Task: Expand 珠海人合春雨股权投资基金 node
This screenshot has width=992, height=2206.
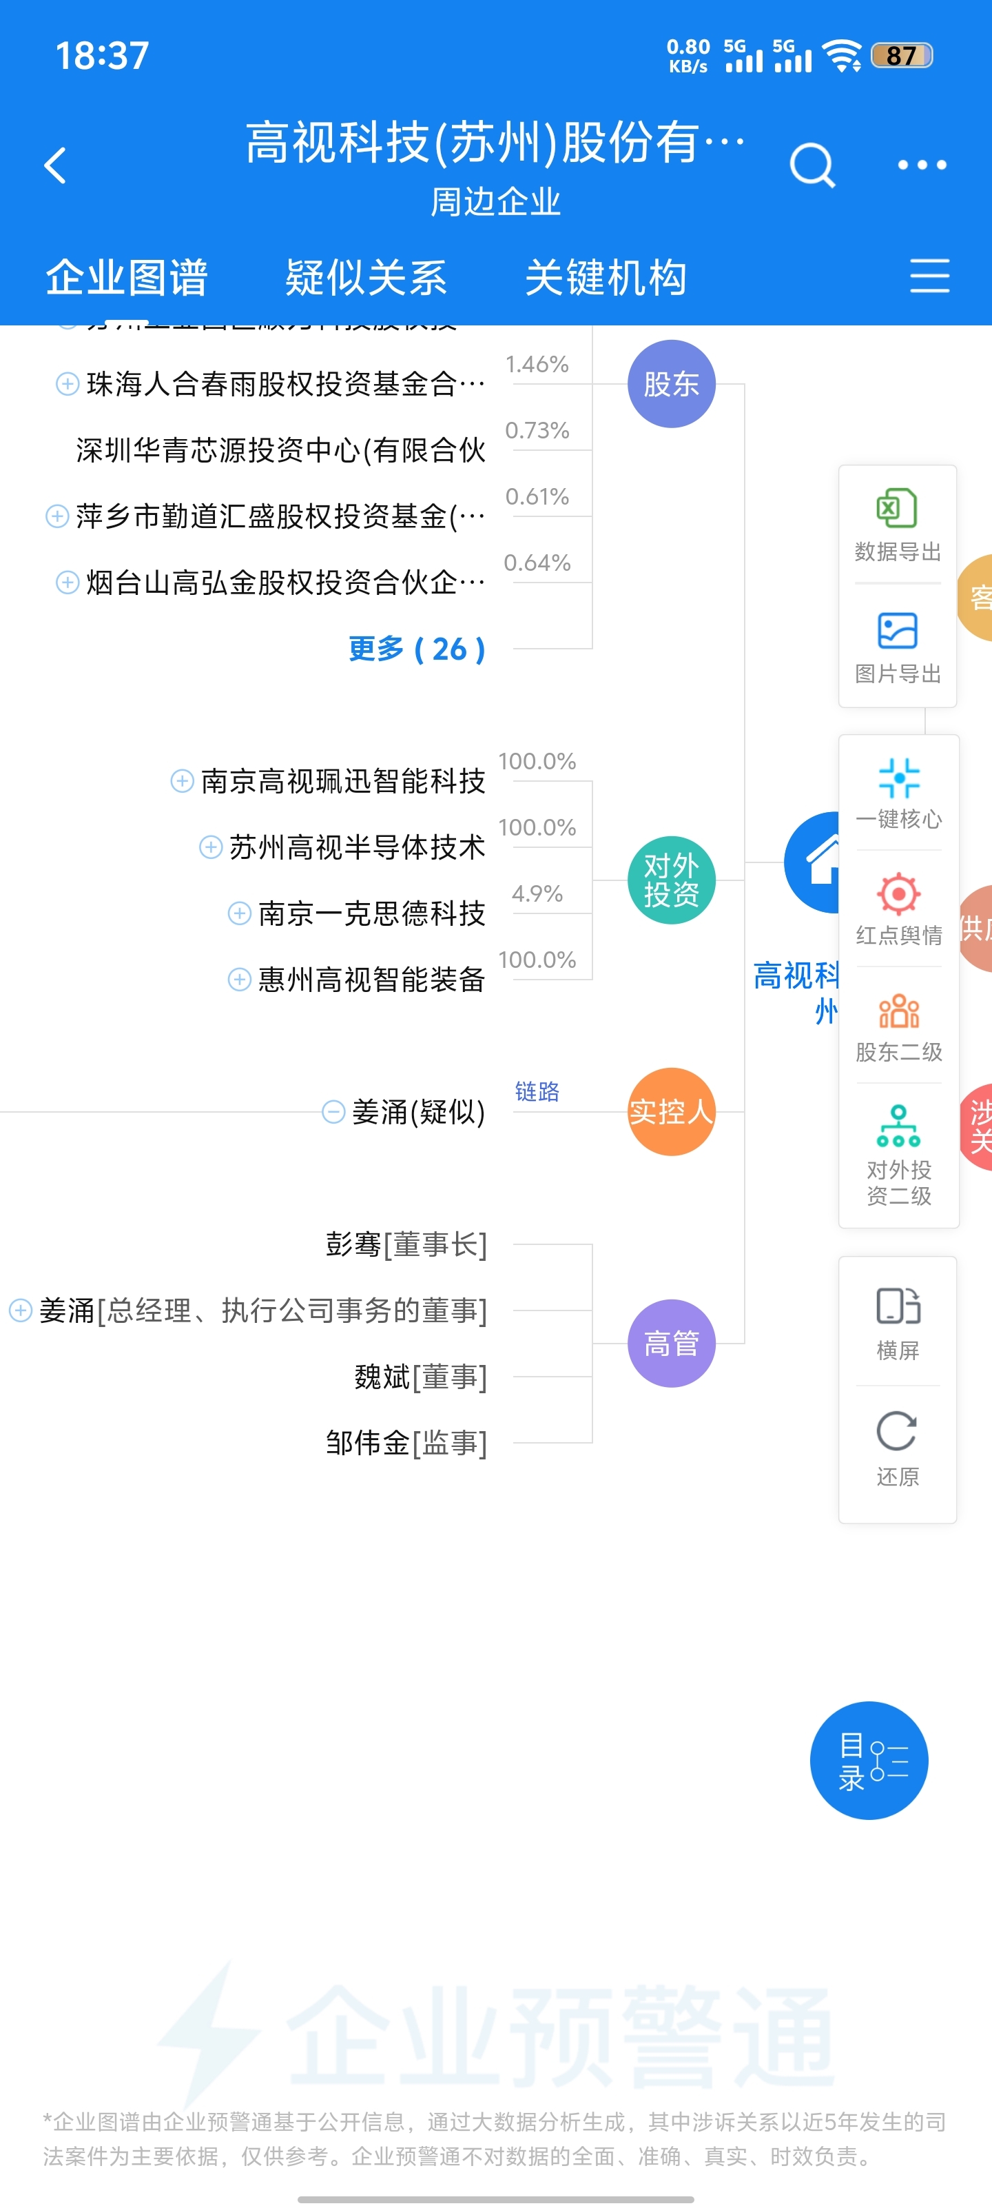Action: pos(68,384)
